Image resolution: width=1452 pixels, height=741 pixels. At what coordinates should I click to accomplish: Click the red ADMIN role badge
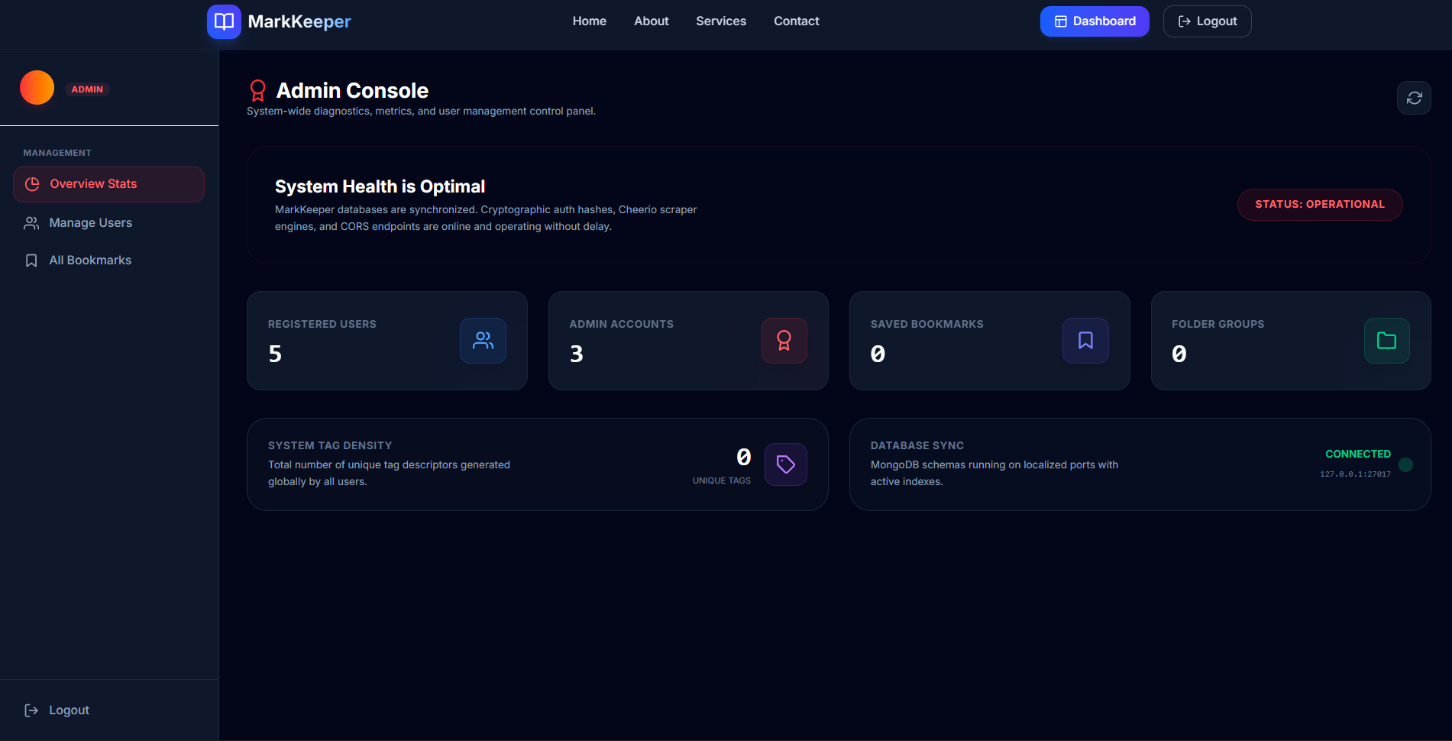pyautogui.click(x=87, y=89)
